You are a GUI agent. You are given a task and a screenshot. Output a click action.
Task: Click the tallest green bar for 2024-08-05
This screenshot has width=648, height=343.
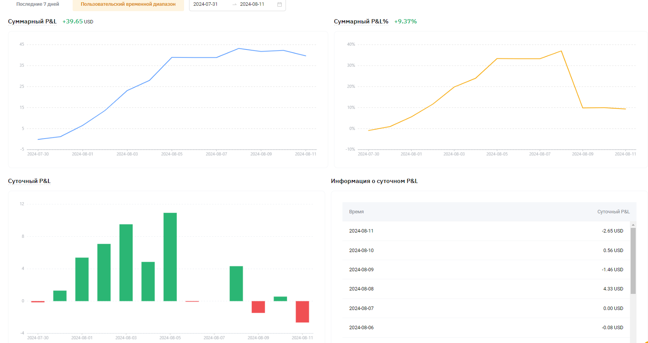tap(170, 256)
